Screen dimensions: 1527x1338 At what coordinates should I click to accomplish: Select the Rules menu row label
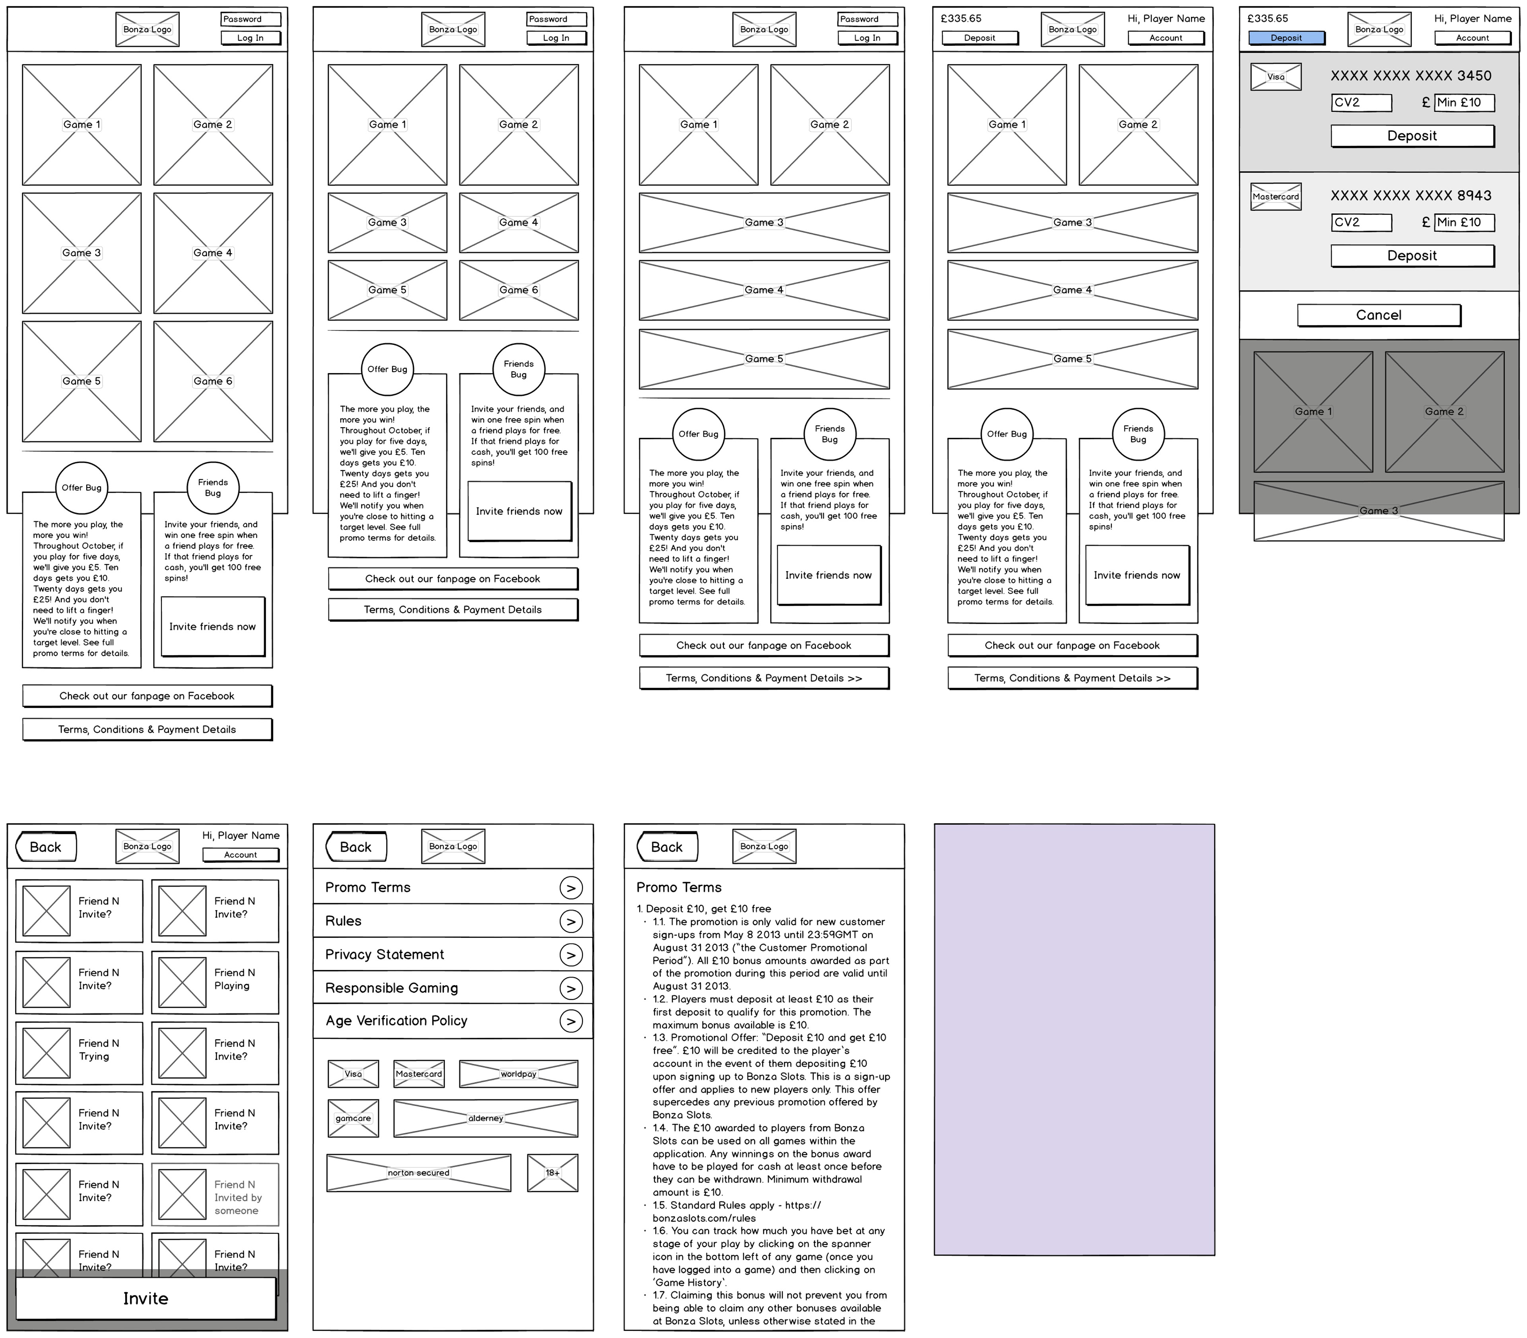(x=343, y=921)
